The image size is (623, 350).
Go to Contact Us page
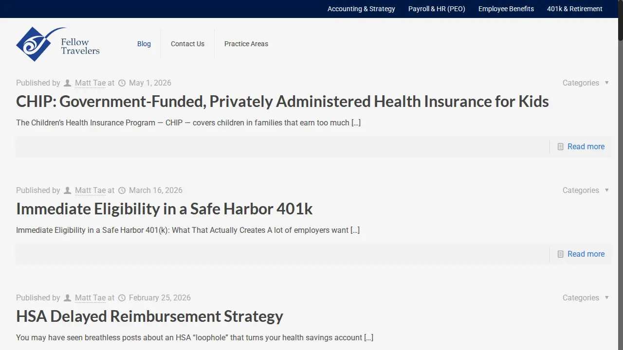(x=187, y=44)
